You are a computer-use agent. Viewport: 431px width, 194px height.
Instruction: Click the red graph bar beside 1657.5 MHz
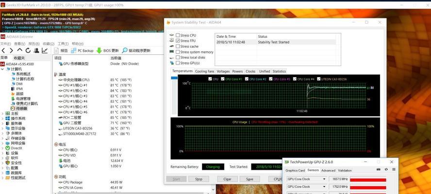(368, 180)
